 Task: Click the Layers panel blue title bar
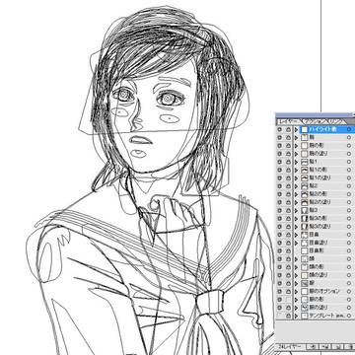pos(315,115)
